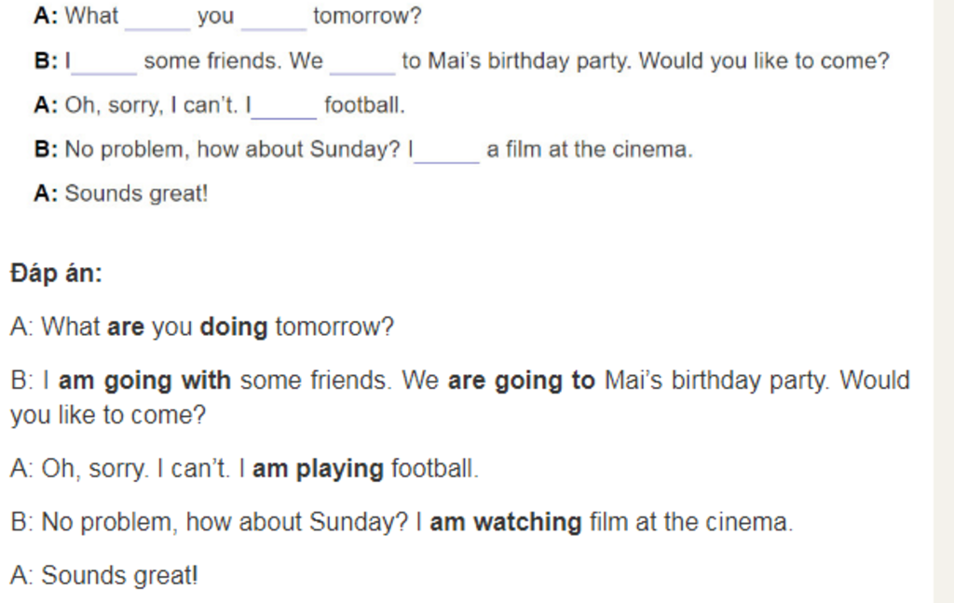954x603 pixels.
Task: Click "Sounds great!" in the exercise dialogue
Action: click(136, 194)
